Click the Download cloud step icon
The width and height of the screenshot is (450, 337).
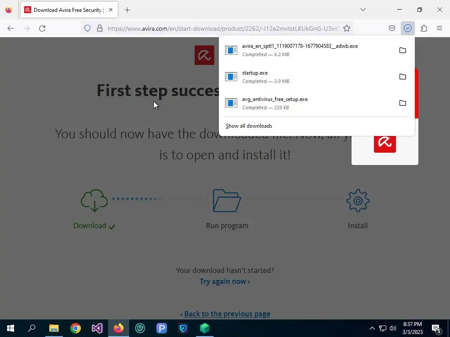pos(94,200)
